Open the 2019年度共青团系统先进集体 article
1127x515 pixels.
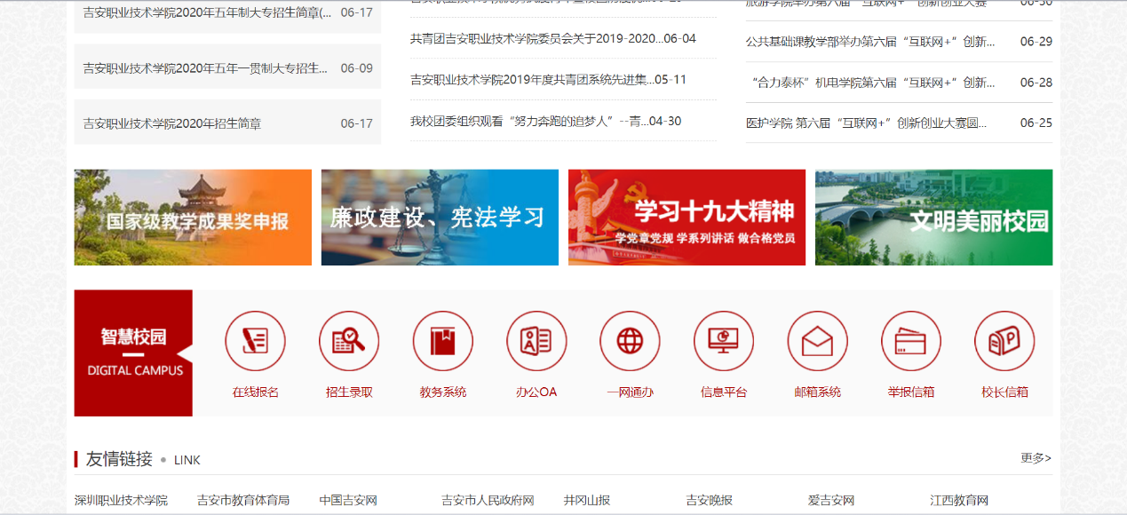click(x=532, y=79)
